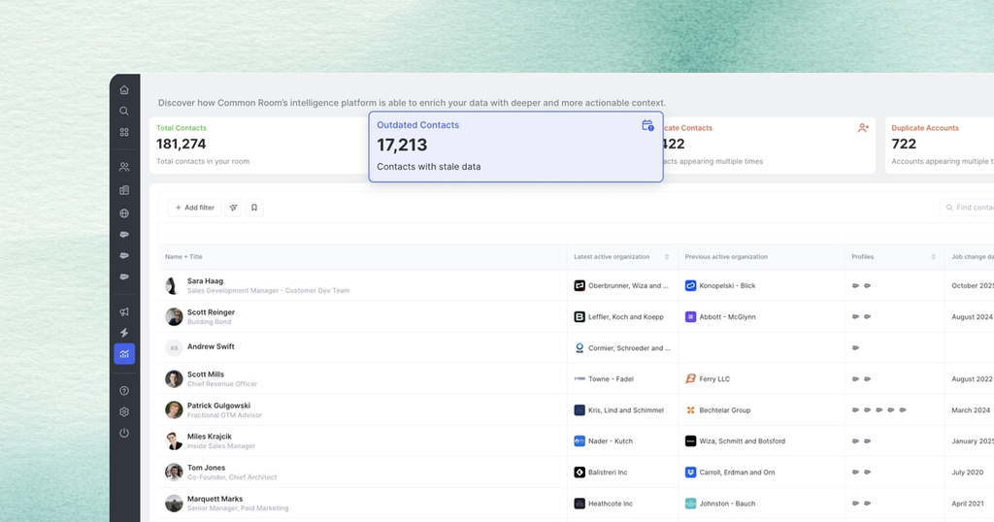994x522 pixels.
Task: Click Scott Mills' avatar
Action: 174,378
